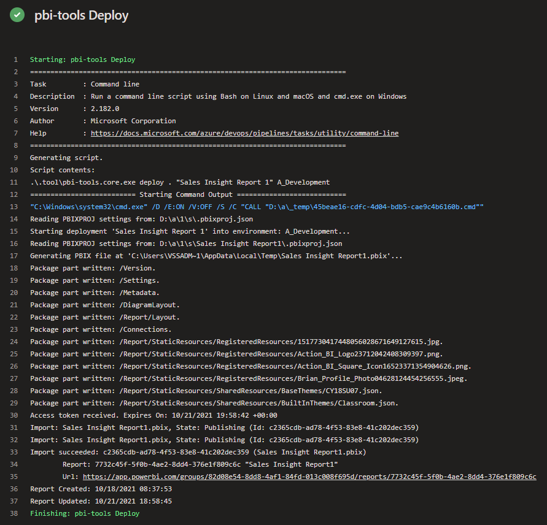Click the 'Report Created: 10/18/2021' line
547x525 pixels.
coord(101,489)
